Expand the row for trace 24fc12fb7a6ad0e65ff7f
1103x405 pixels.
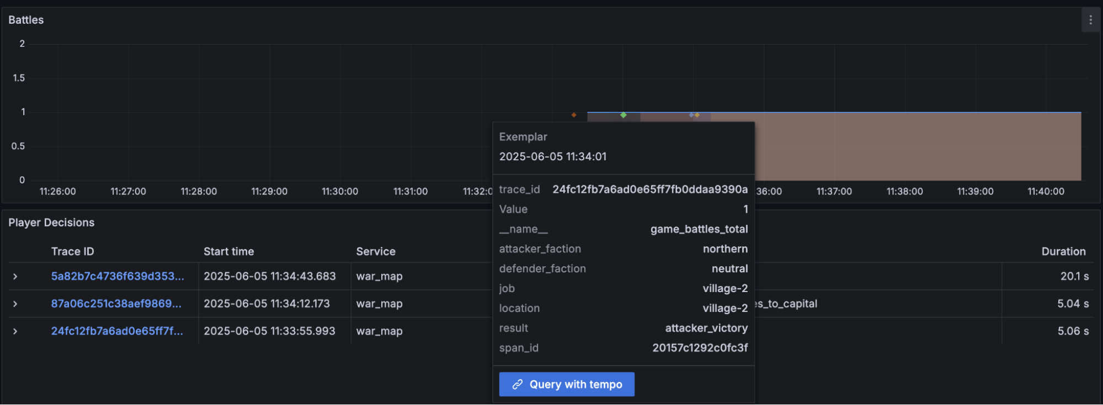pyautogui.click(x=15, y=331)
